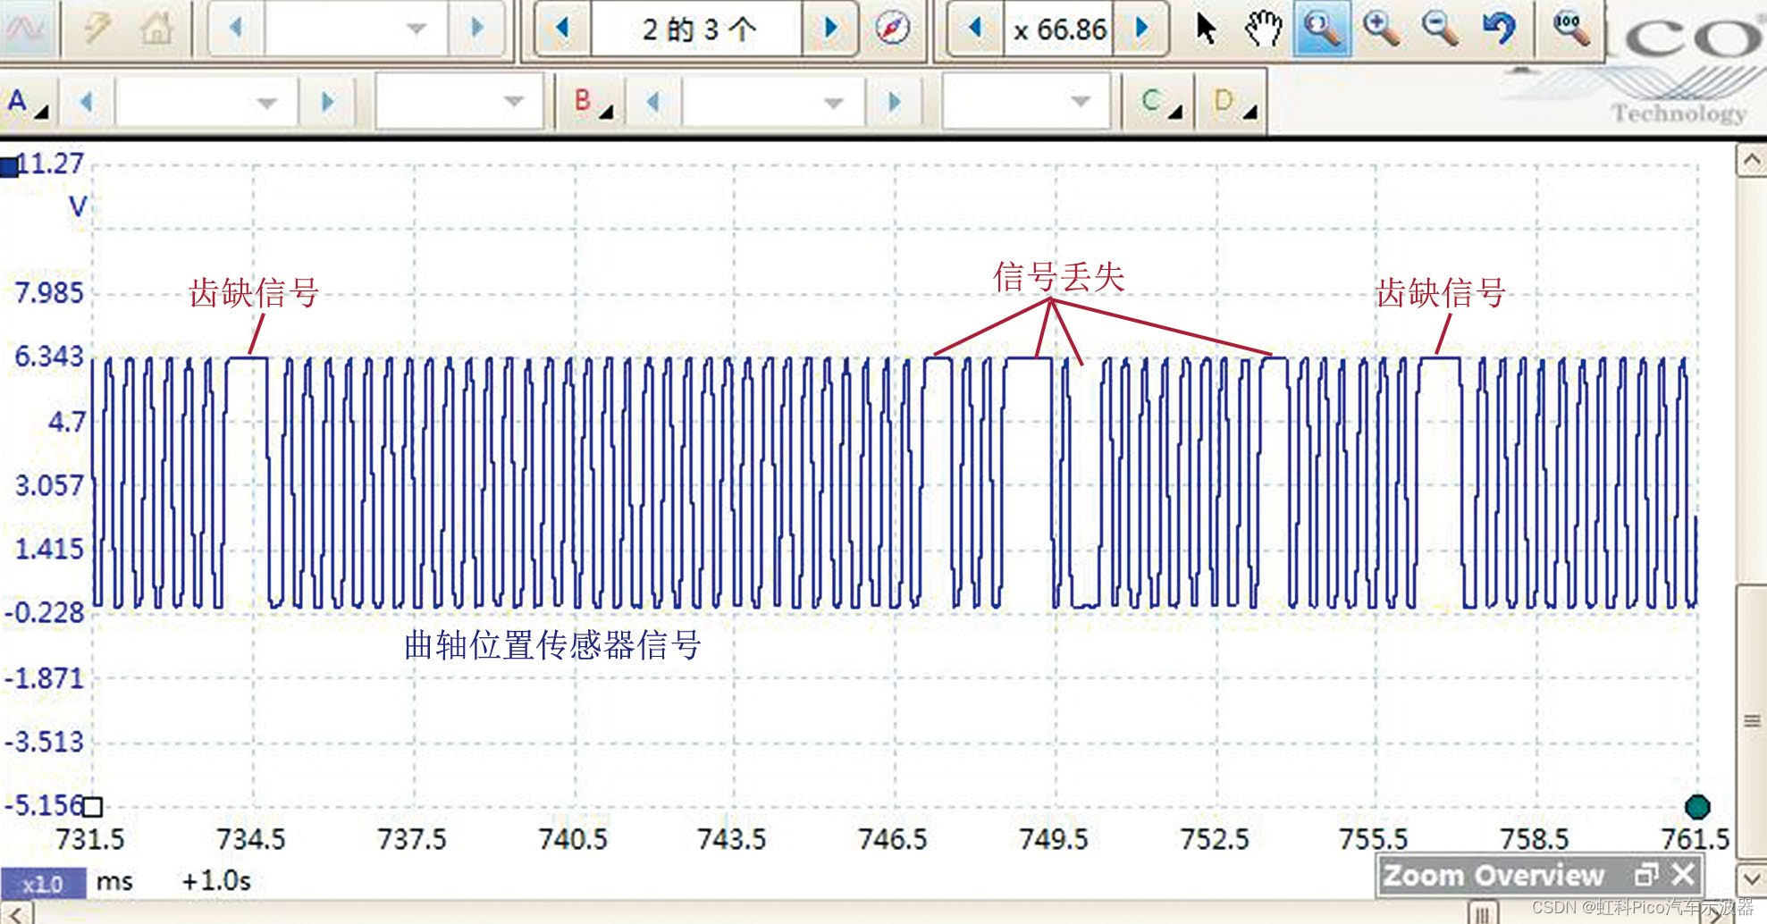Go to next waveform buffer
This screenshot has height=924, width=1767.
click(831, 29)
